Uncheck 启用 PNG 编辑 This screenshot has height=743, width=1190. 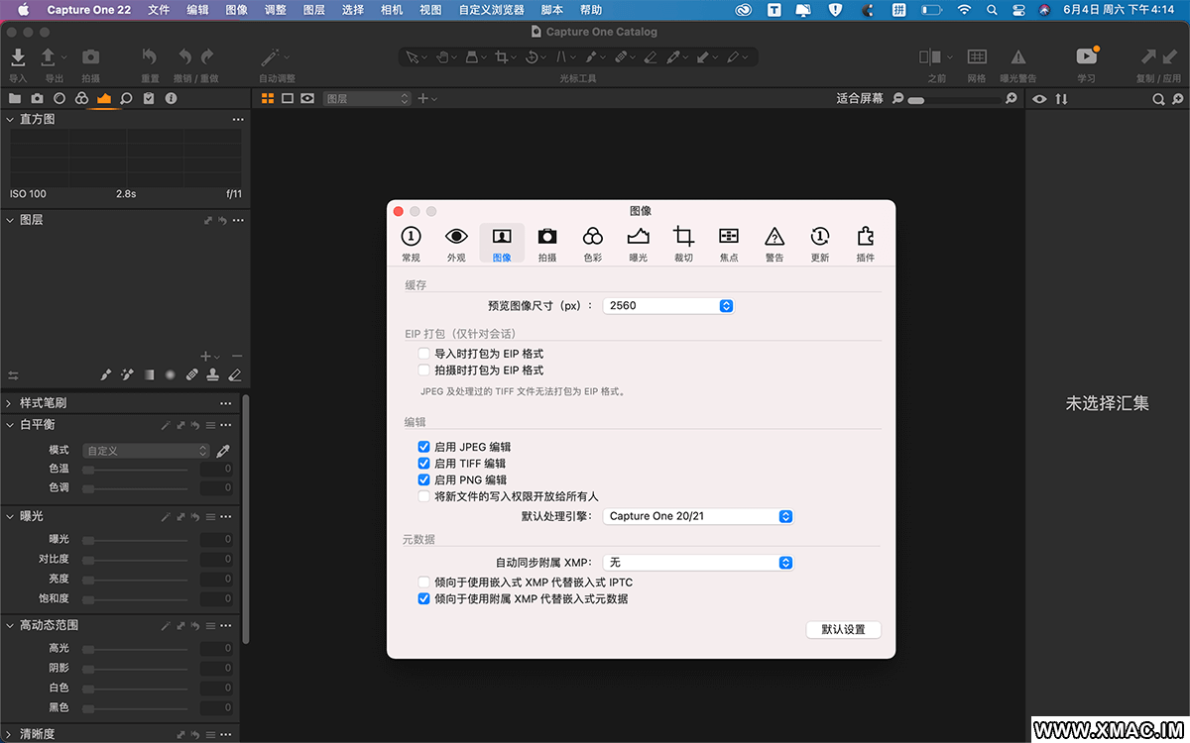pyautogui.click(x=424, y=480)
